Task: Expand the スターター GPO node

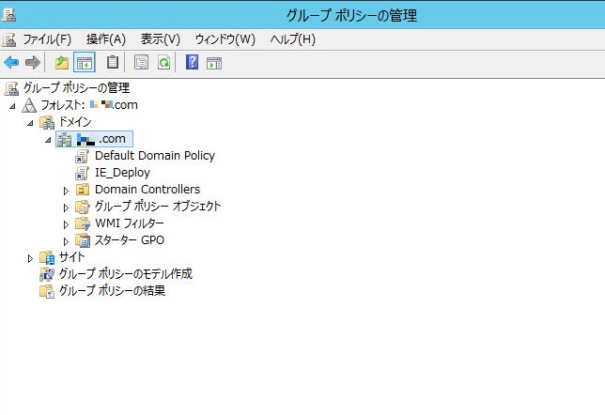Action: (x=66, y=240)
